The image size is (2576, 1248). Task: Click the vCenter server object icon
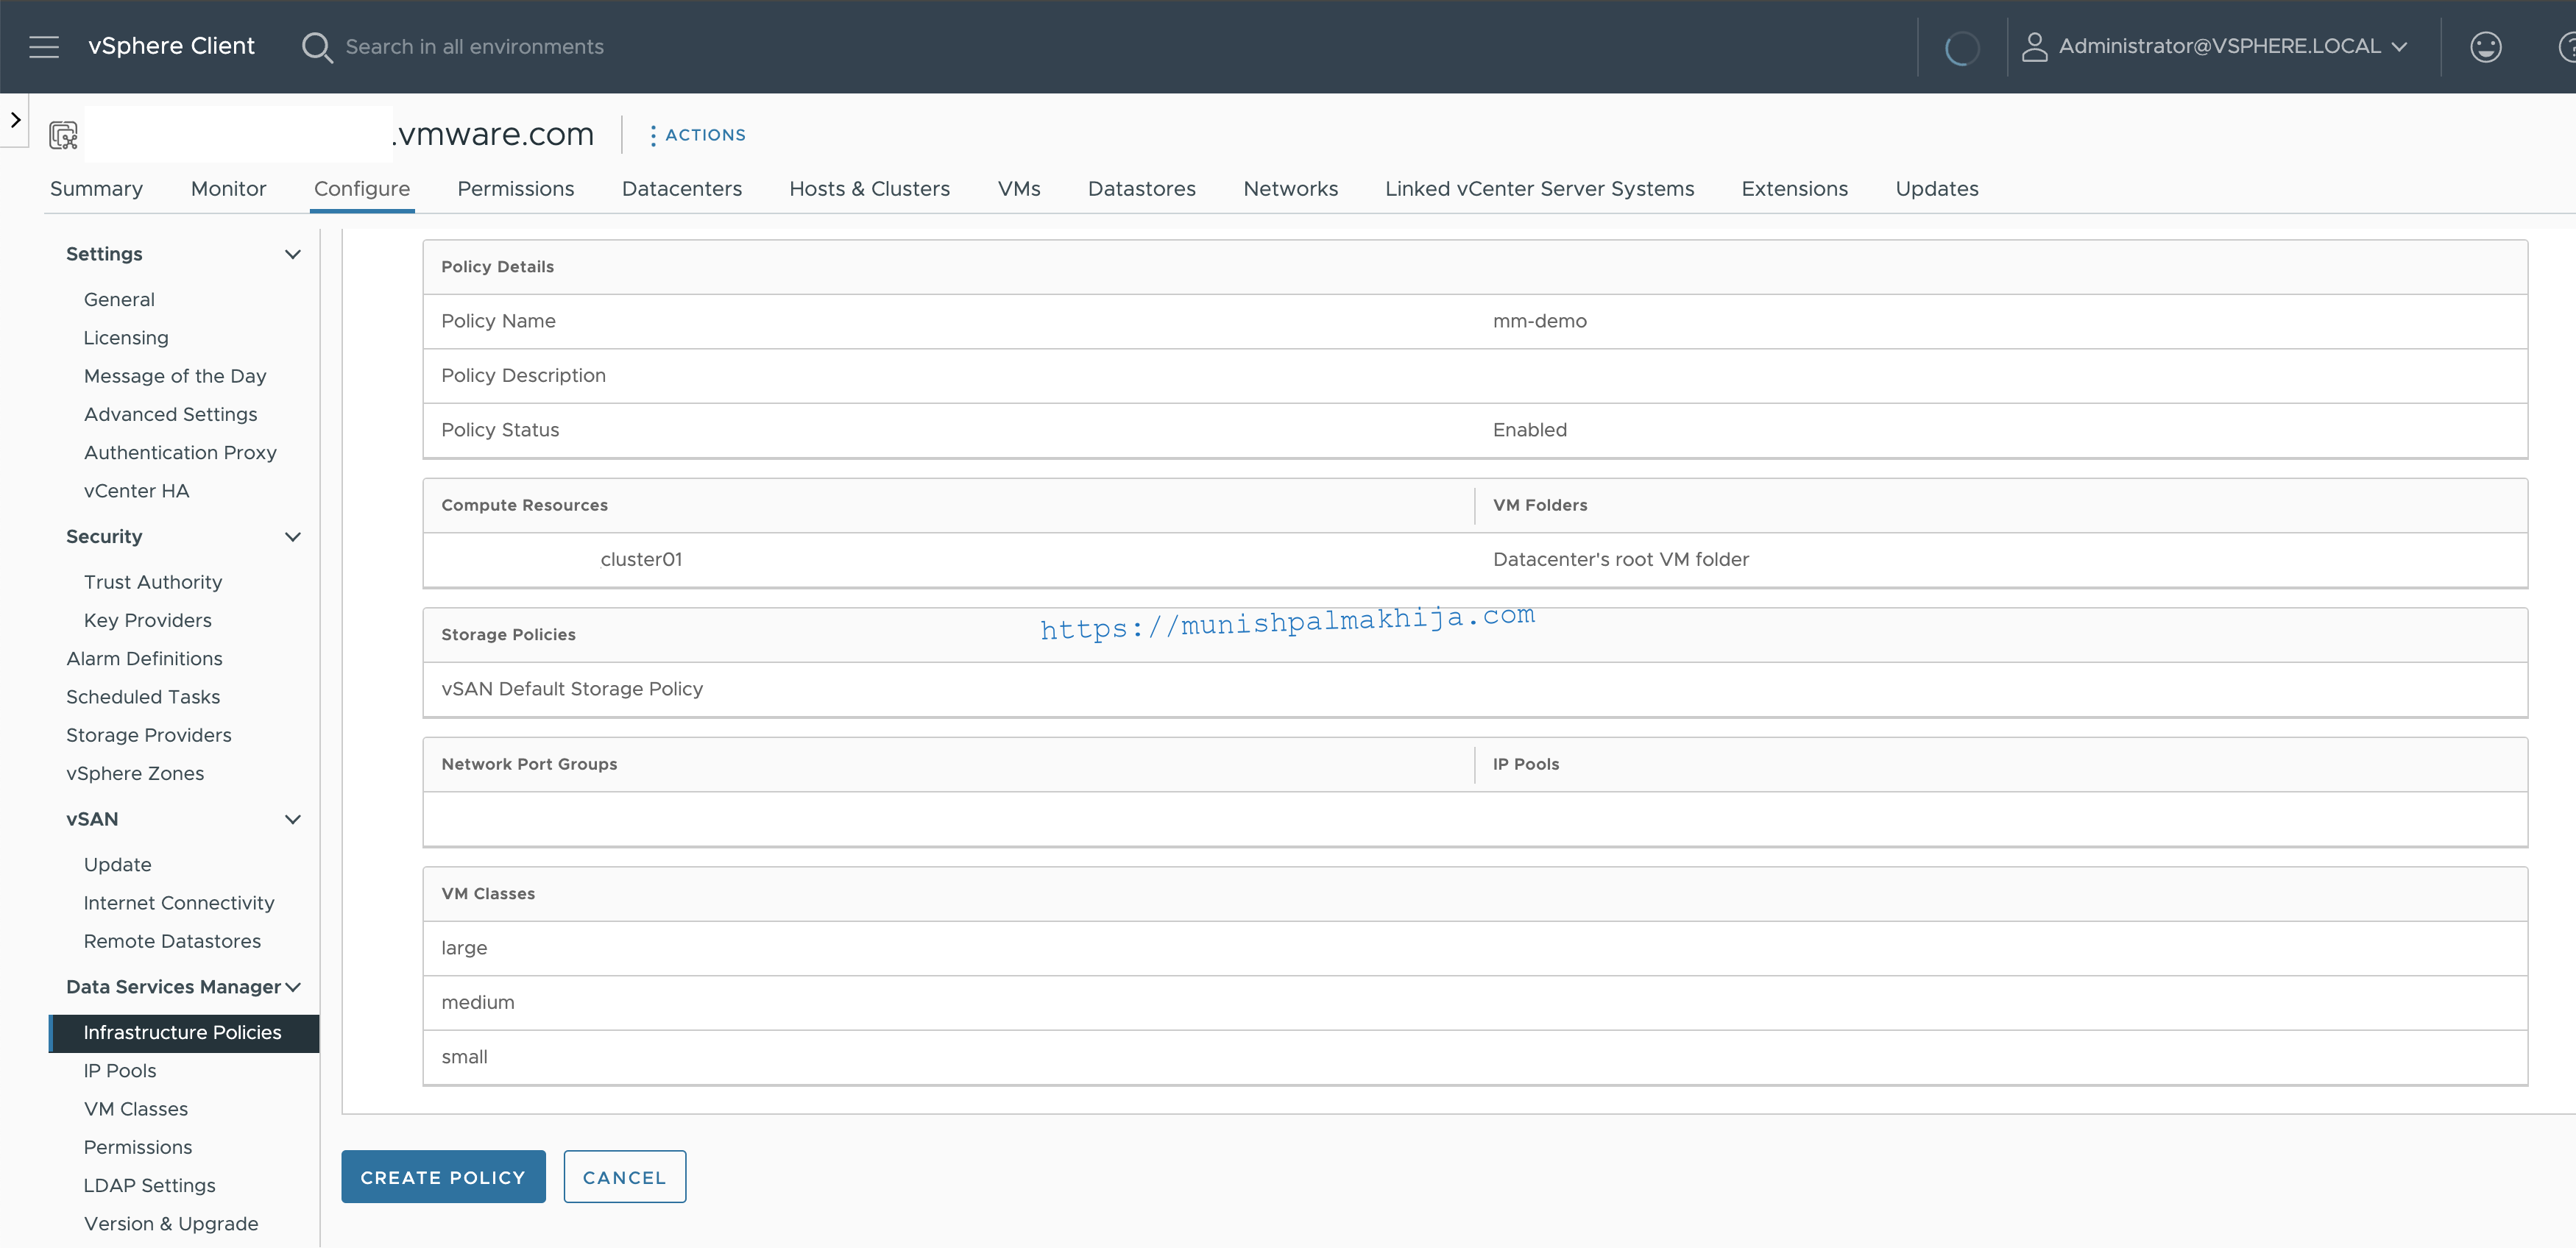coord(64,135)
